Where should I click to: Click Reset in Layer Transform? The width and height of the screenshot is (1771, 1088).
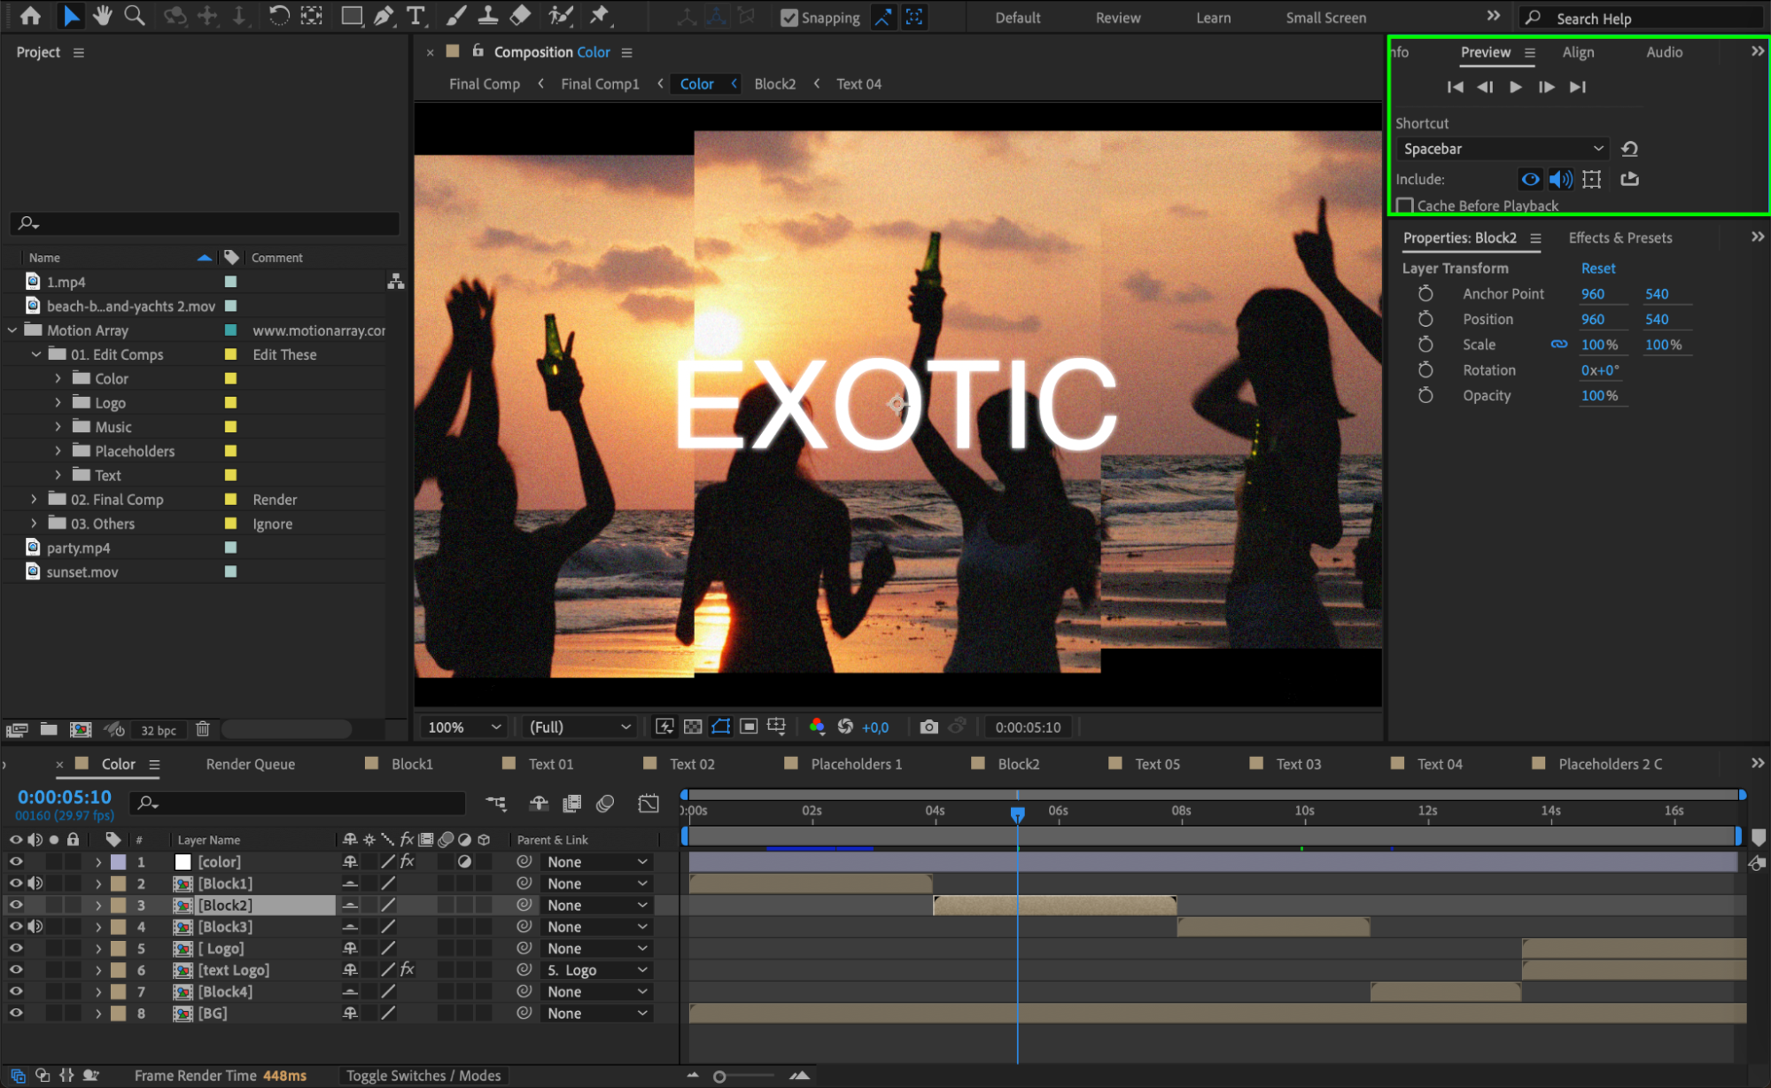(1597, 268)
